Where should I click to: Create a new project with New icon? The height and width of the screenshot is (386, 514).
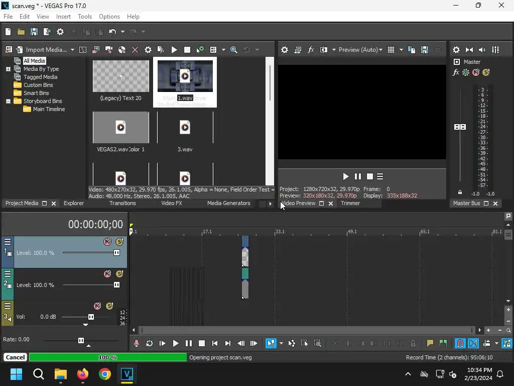(8, 32)
